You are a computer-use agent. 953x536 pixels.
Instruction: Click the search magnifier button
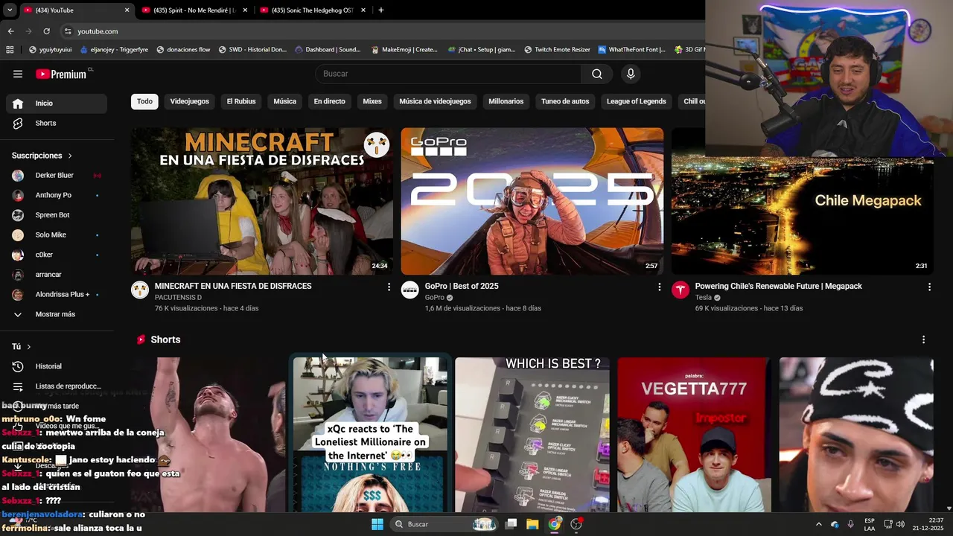597,74
